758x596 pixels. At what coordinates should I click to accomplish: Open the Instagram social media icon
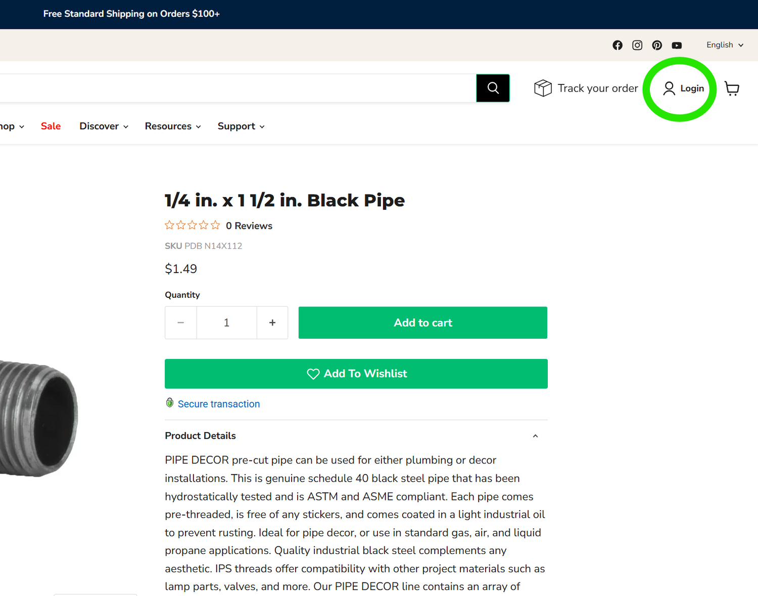click(637, 45)
